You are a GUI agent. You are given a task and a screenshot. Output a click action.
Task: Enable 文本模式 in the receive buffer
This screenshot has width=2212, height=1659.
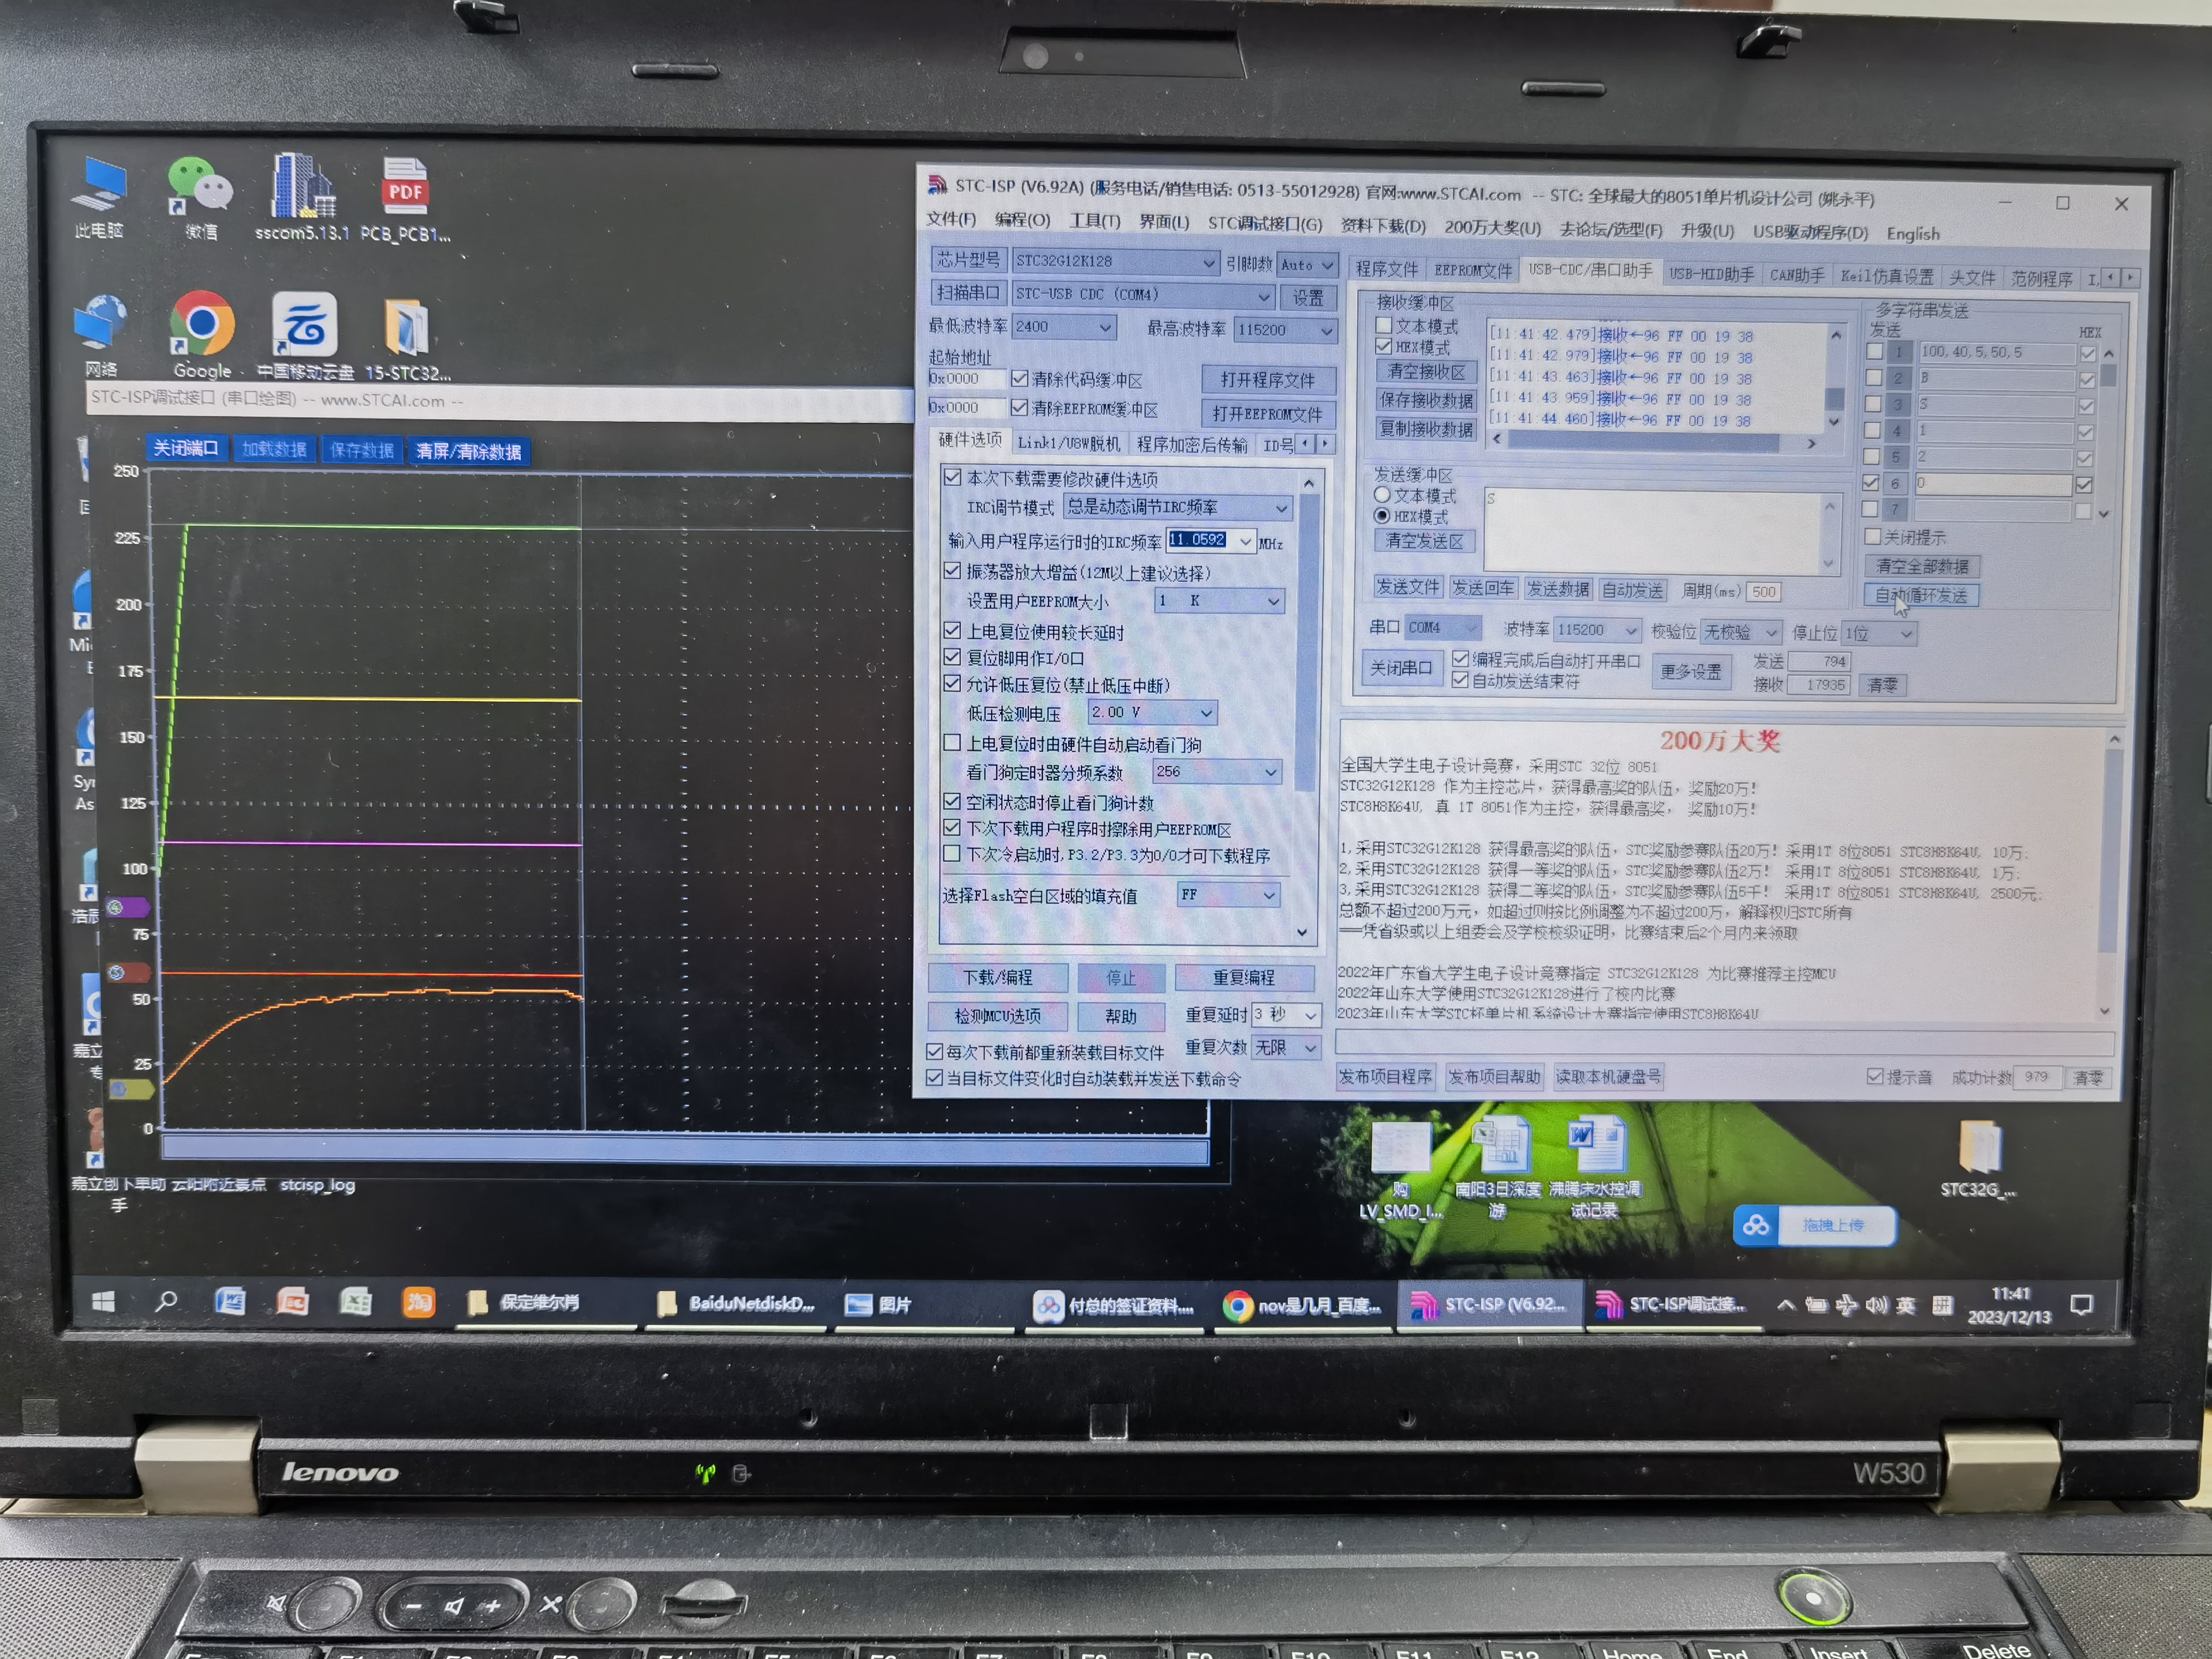[1384, 325]
